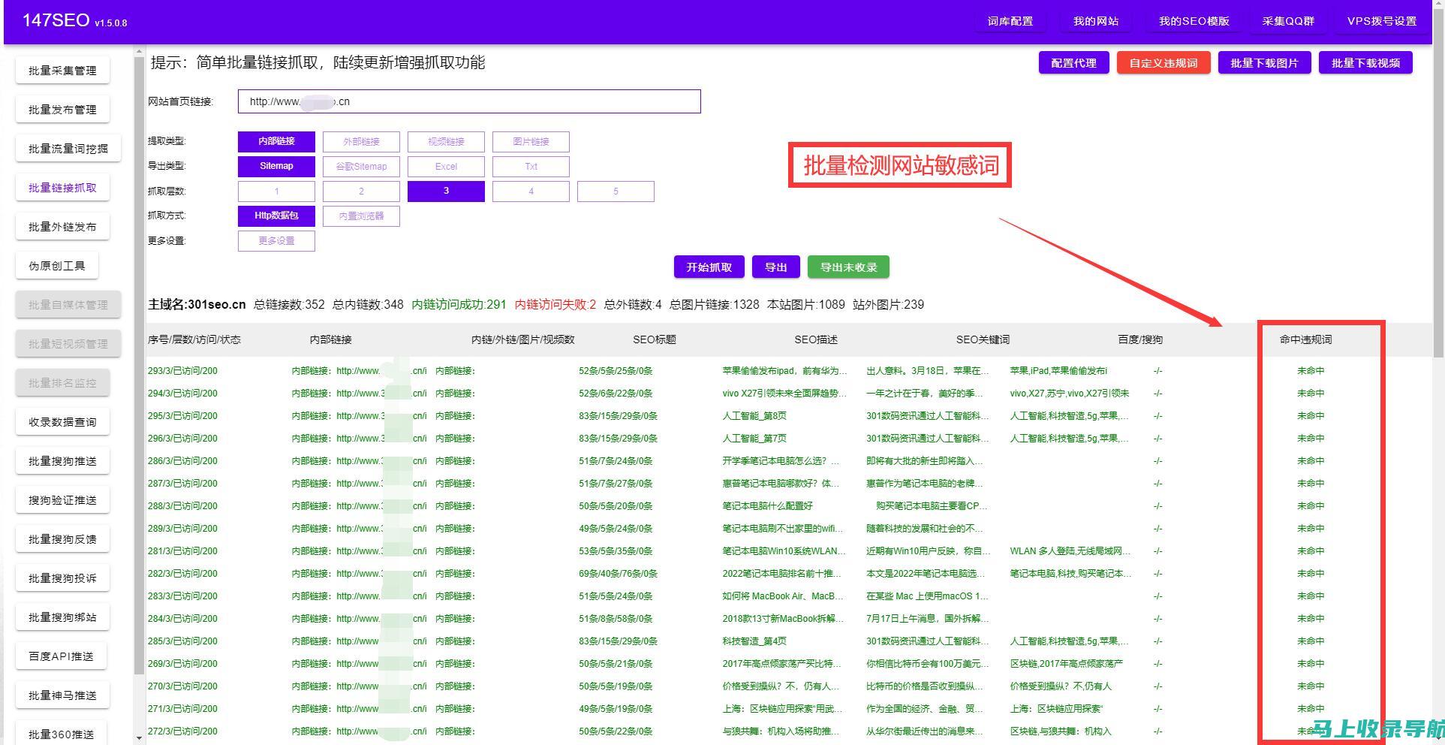Image resolution: width=1445 pixels, height=745 pixels.
Task: Open 收录数据查询 in sidebar
Action: 62,422
